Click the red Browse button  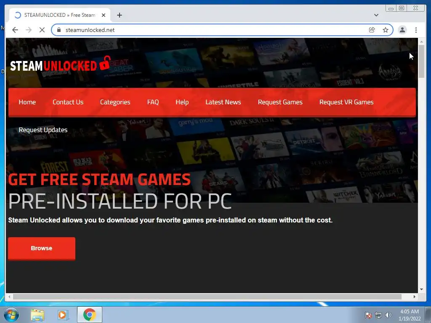(x=42, y=248)
